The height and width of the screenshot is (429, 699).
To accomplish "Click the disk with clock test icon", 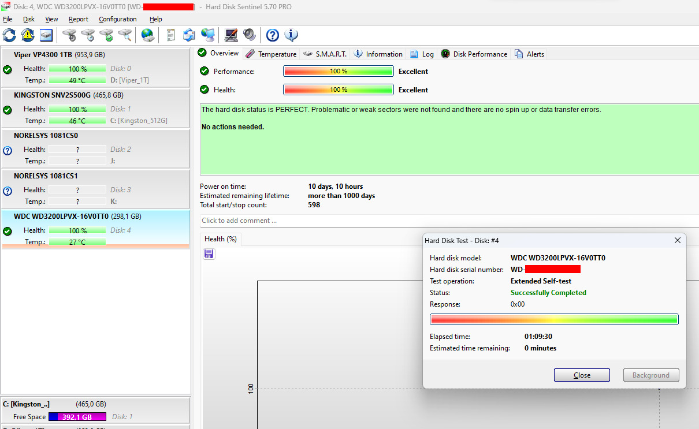I will pos(88,35).
